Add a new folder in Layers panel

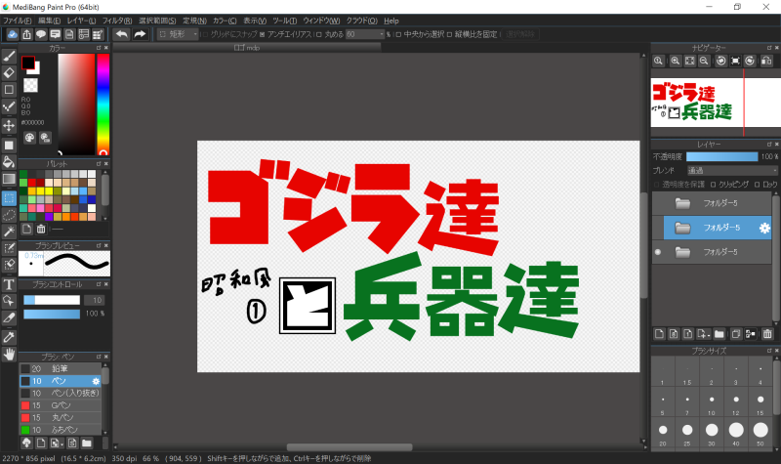click(x=719, y=334)
